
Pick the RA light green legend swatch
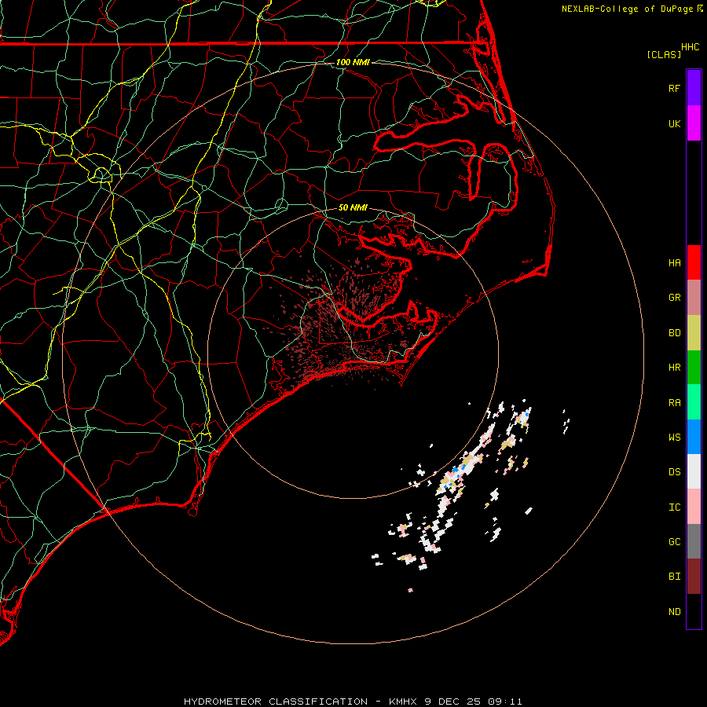[694, 402]
